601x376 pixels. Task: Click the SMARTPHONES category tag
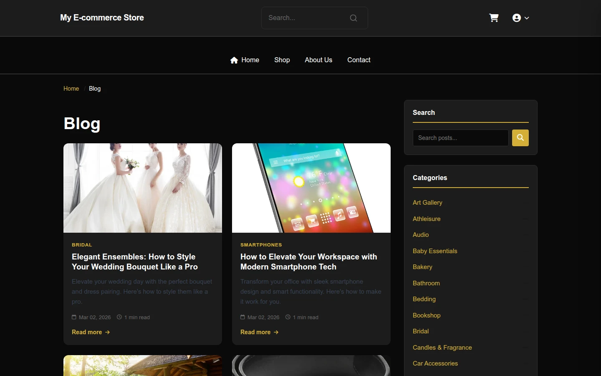pos(261,245)
